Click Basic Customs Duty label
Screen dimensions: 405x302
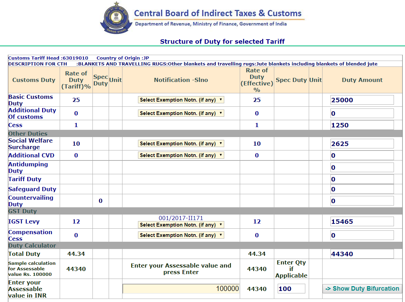tap(30, 100)
